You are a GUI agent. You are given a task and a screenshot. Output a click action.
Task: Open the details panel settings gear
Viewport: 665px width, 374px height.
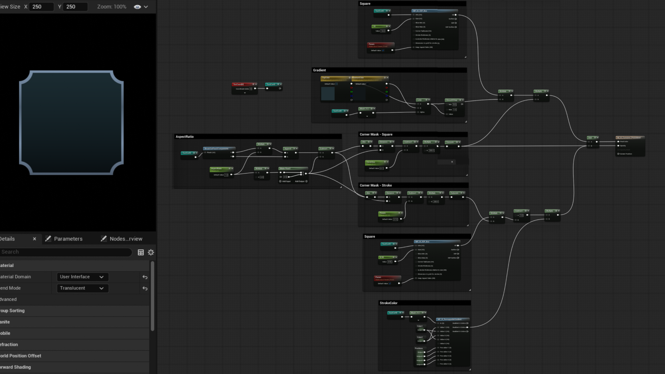coord(151,252)
